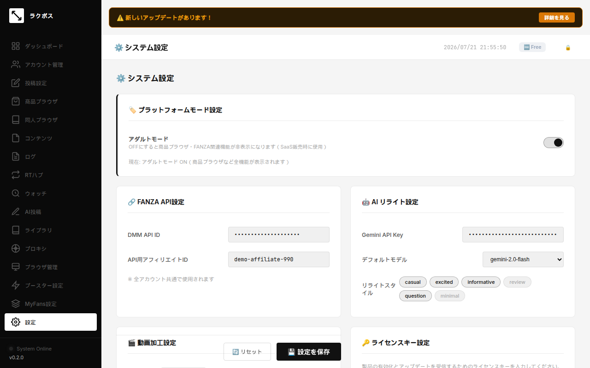Open the デフォルトモデル gemini-2.0-flash dropdown
This screenshot has width=590, height=368.
[x=523, y=259]
